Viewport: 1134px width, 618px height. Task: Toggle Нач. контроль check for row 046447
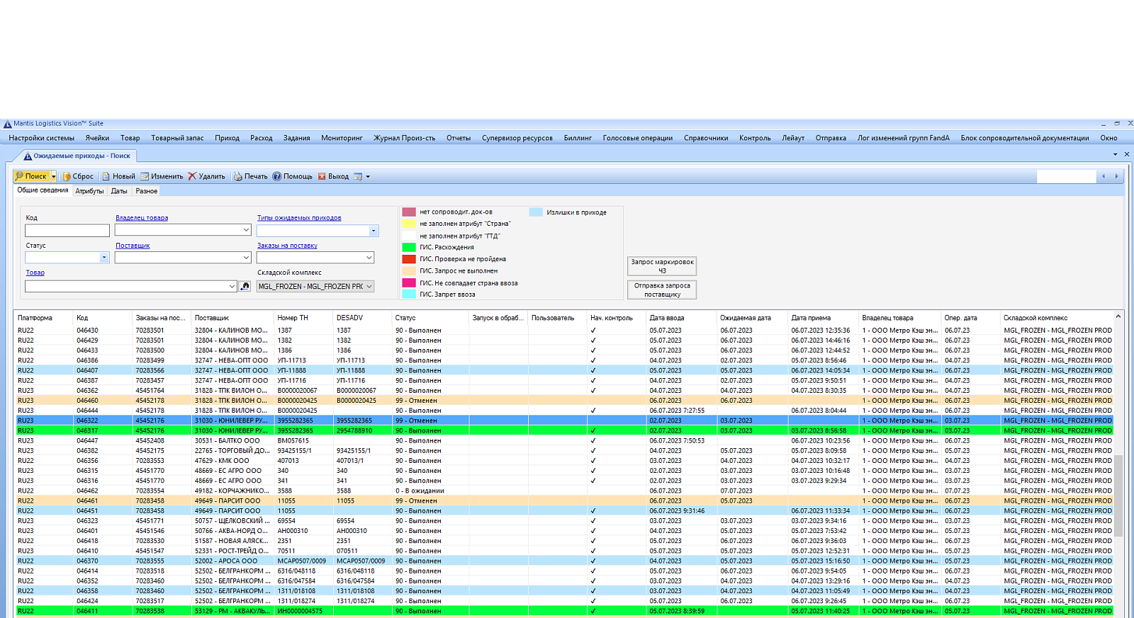click(x=593, y=440)
